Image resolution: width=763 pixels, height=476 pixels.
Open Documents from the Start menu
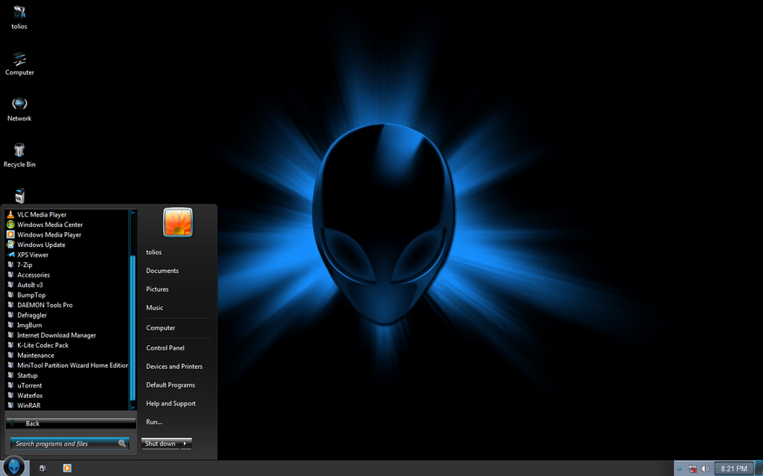coord(162,270)
